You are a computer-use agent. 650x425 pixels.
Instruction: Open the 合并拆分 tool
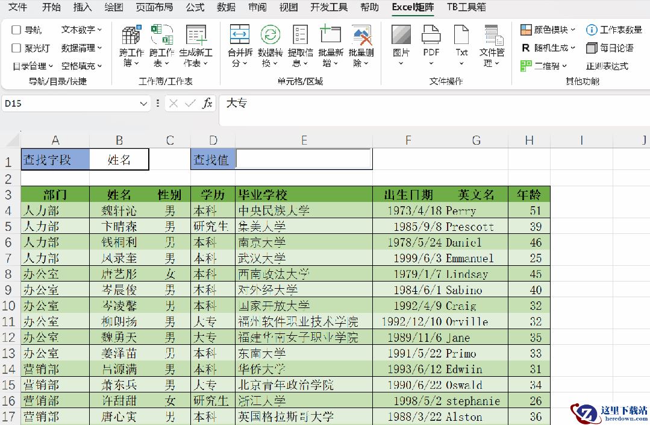pyautogui.click(x=240, y=46)
